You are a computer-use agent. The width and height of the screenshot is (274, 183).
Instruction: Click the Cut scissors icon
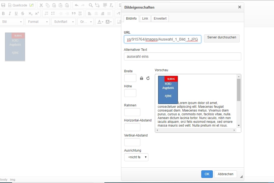click(x=41, y=5)
